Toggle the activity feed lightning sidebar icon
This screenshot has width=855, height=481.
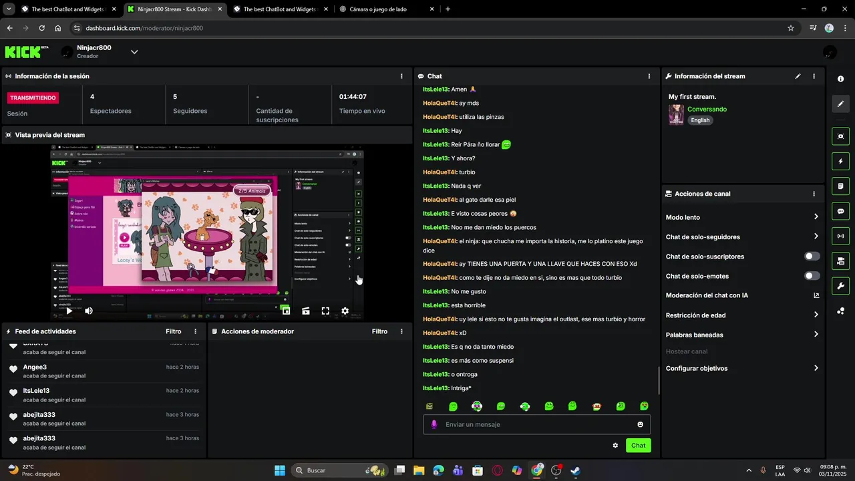pyautogui.click(x=840, y=161)
